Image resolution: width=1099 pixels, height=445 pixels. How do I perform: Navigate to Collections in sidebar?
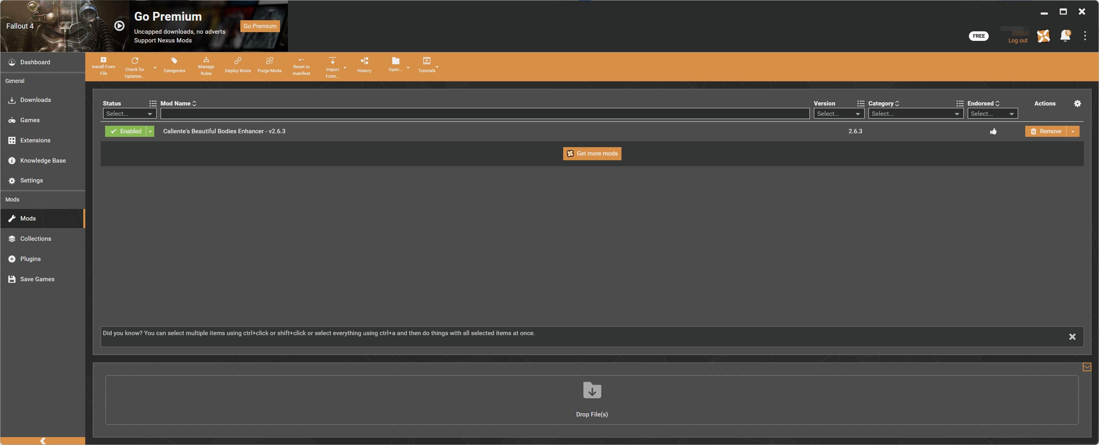36,239
